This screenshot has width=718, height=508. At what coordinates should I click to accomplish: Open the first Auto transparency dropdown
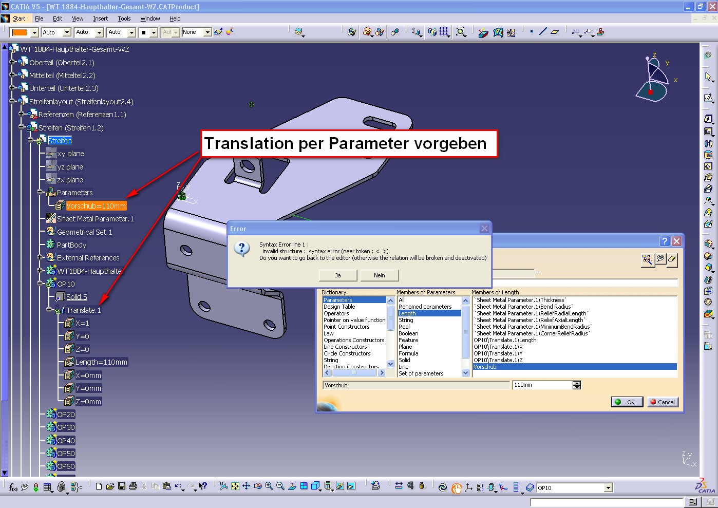point(66,32)
